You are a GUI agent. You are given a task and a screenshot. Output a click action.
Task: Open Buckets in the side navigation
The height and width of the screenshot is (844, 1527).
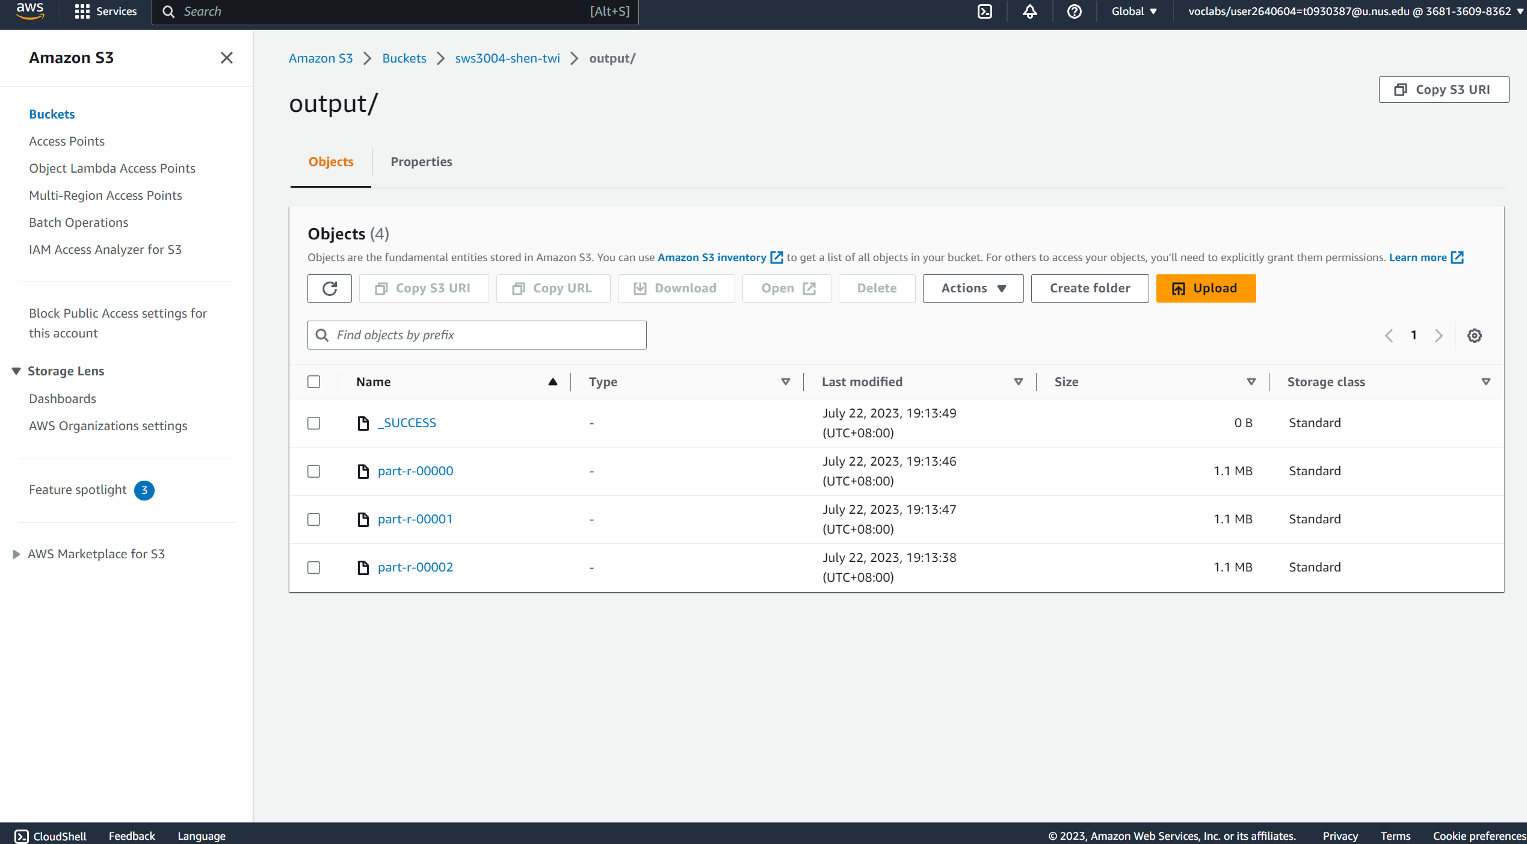point(52,114)
